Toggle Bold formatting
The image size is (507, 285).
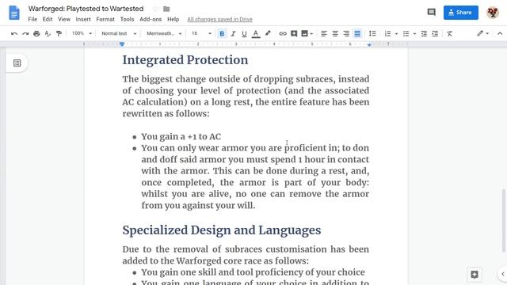(222, 33)
